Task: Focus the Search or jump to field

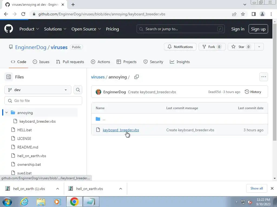Action: click(x=180, y=29)
